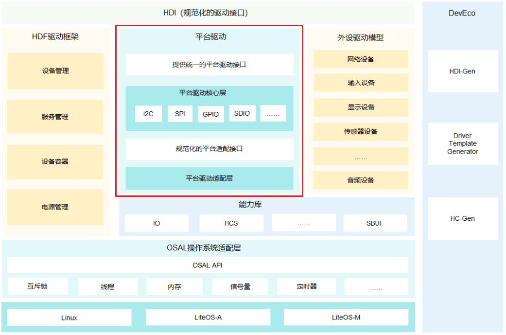Click the ellipsis box next to SDIO

click(x=273, y=113)
